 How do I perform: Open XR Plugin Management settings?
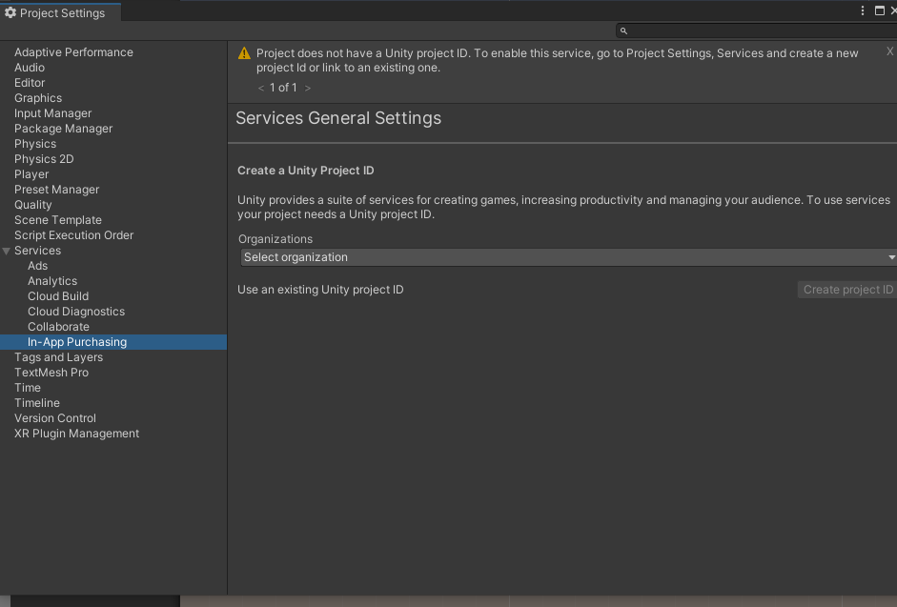pos(76,434)
